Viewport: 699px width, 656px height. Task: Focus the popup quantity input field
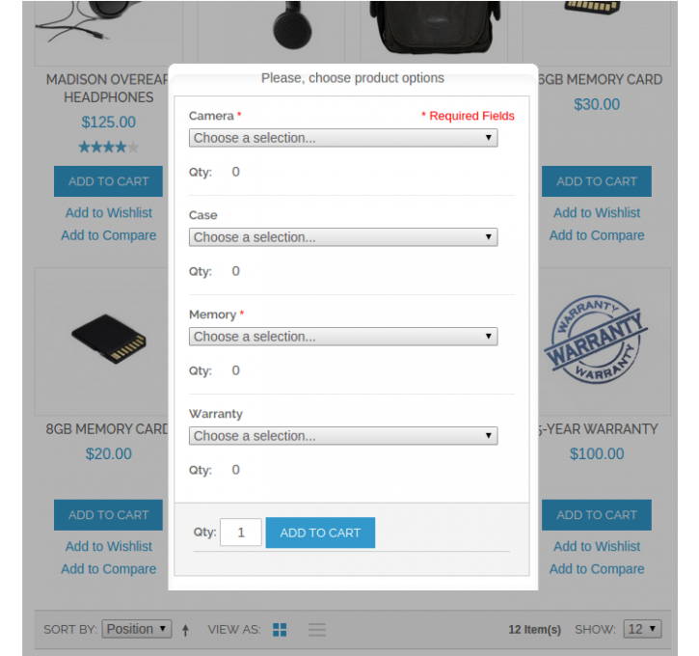click(241, 532)
